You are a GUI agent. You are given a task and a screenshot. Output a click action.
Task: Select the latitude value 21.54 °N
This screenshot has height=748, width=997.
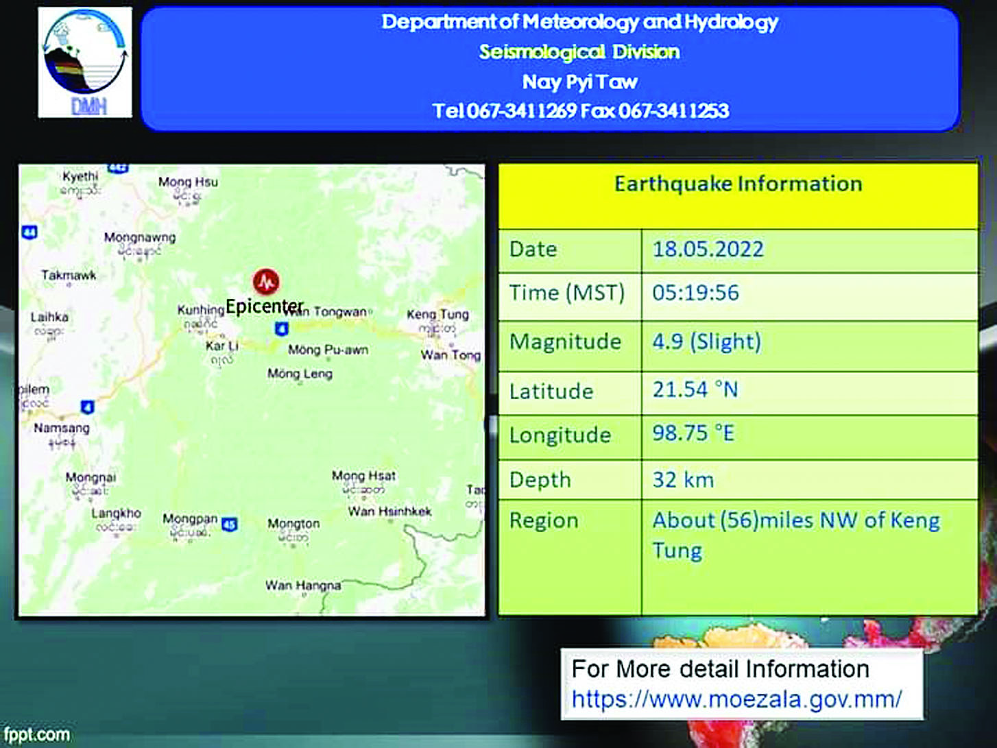(695, 389)
